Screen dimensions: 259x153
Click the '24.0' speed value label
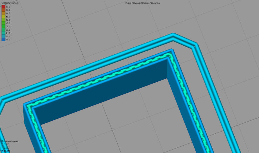[x=8, y=33]
